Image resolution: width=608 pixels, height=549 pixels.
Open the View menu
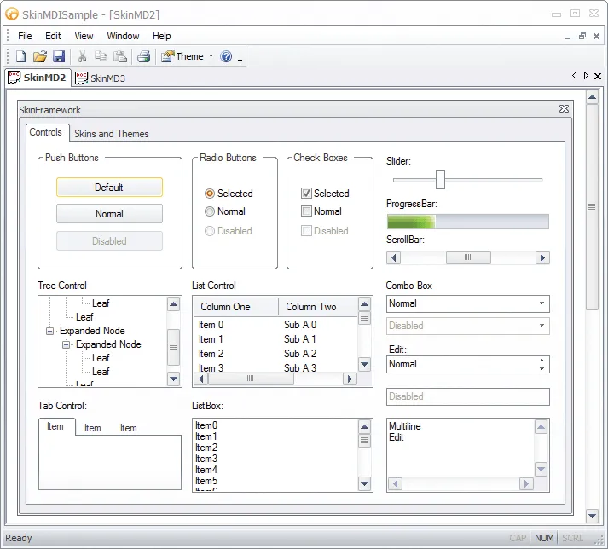pyautogui.click(x=84, y=36)
